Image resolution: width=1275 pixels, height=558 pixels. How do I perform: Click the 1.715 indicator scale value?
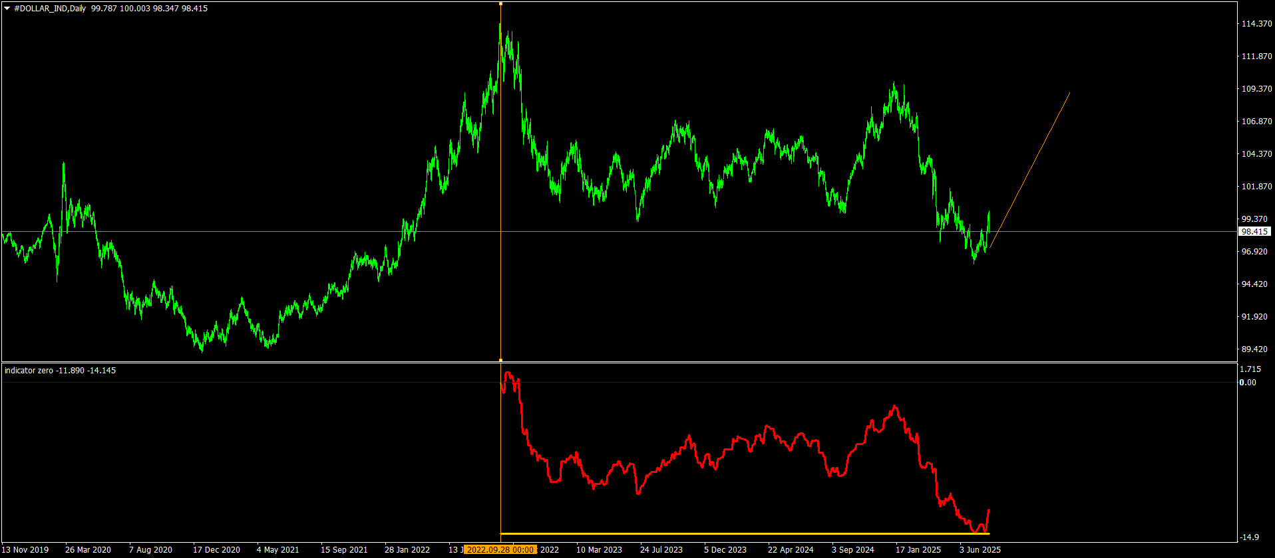pos(1250,369)
